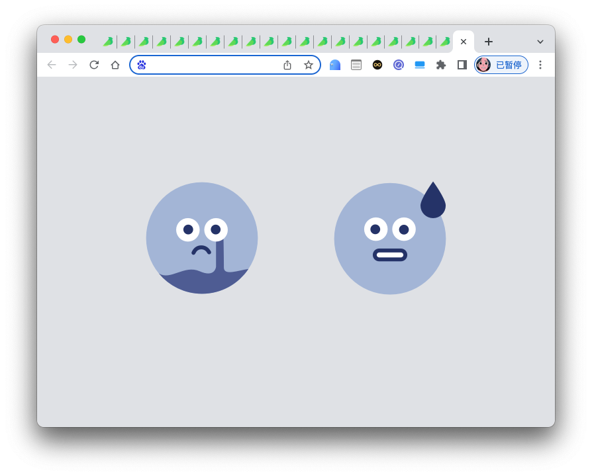Expand the tab search dropdown
Viewport: 592px width, 476px height.
(x=540, y=42)
